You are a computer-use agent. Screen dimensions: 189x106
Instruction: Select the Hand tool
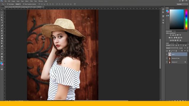tap(2, 57)
